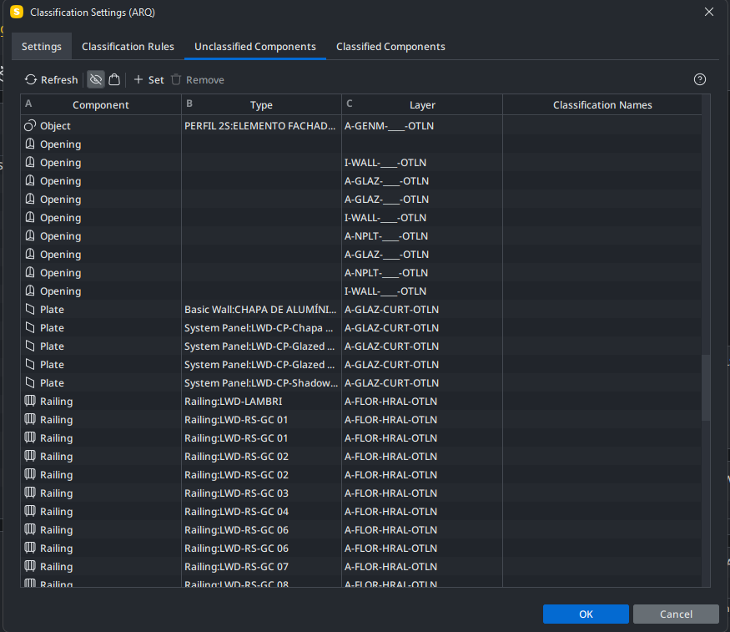Screen dimensions: 730x632
Task: Switch to the Settings tab
Action: point(42,46)
